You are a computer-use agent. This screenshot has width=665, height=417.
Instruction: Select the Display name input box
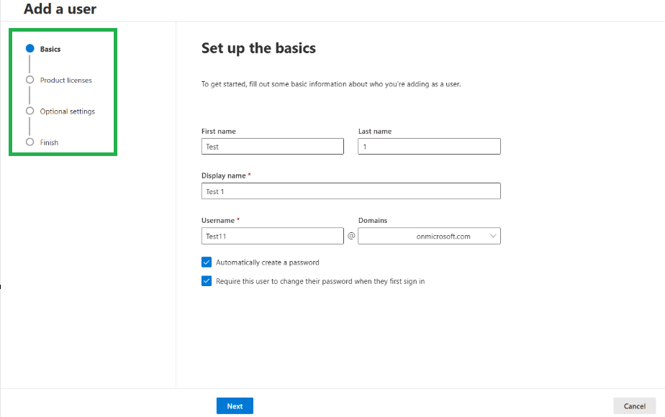(351, 191)
